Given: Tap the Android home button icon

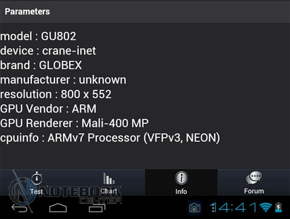Looking at the screenshot, I should (58, 208).
